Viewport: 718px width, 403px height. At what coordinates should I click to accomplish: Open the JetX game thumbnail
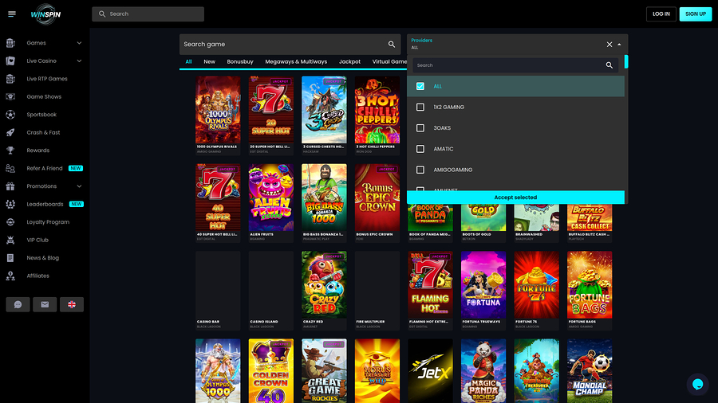pyautogui.click(x=431, y=371)
